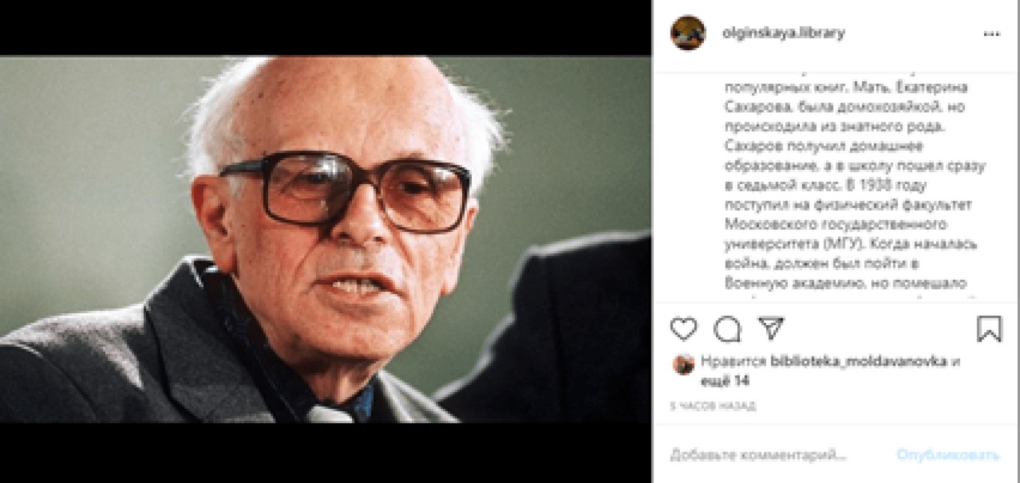This screenshot has width=1020, height=483.
Task: Save post with the bookmark icon
Action: pos(989,329)
